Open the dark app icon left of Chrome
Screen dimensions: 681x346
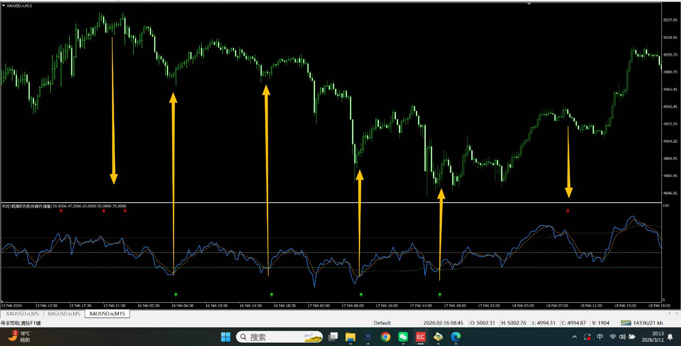tap(368, 337)
